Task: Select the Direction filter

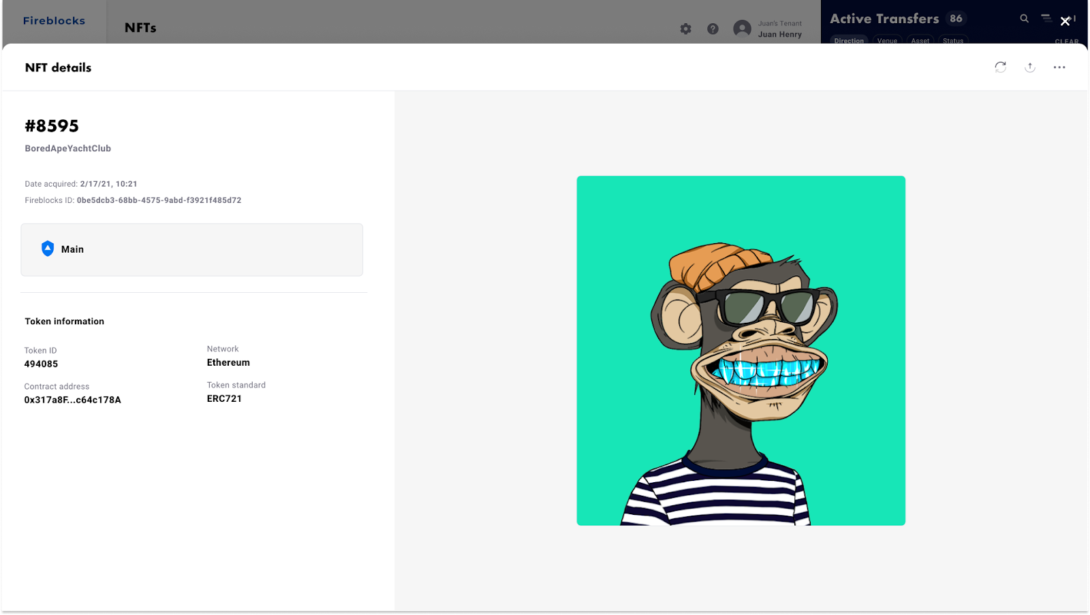Action: [x=849, y=40]
